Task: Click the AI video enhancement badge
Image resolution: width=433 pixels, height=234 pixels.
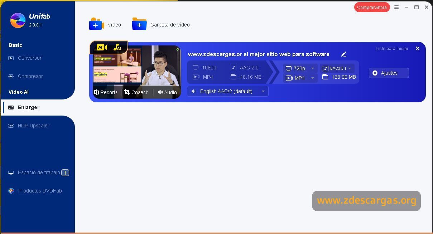Action: click(102, 47)
